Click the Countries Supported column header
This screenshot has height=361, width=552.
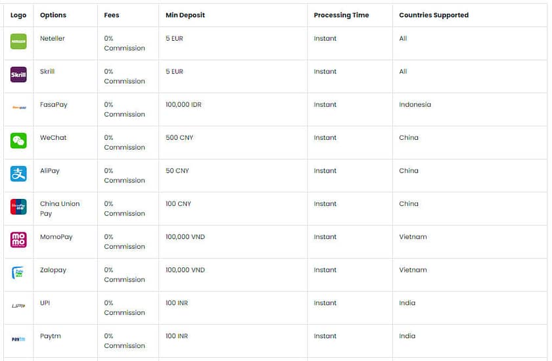click(x=434, y=15)
